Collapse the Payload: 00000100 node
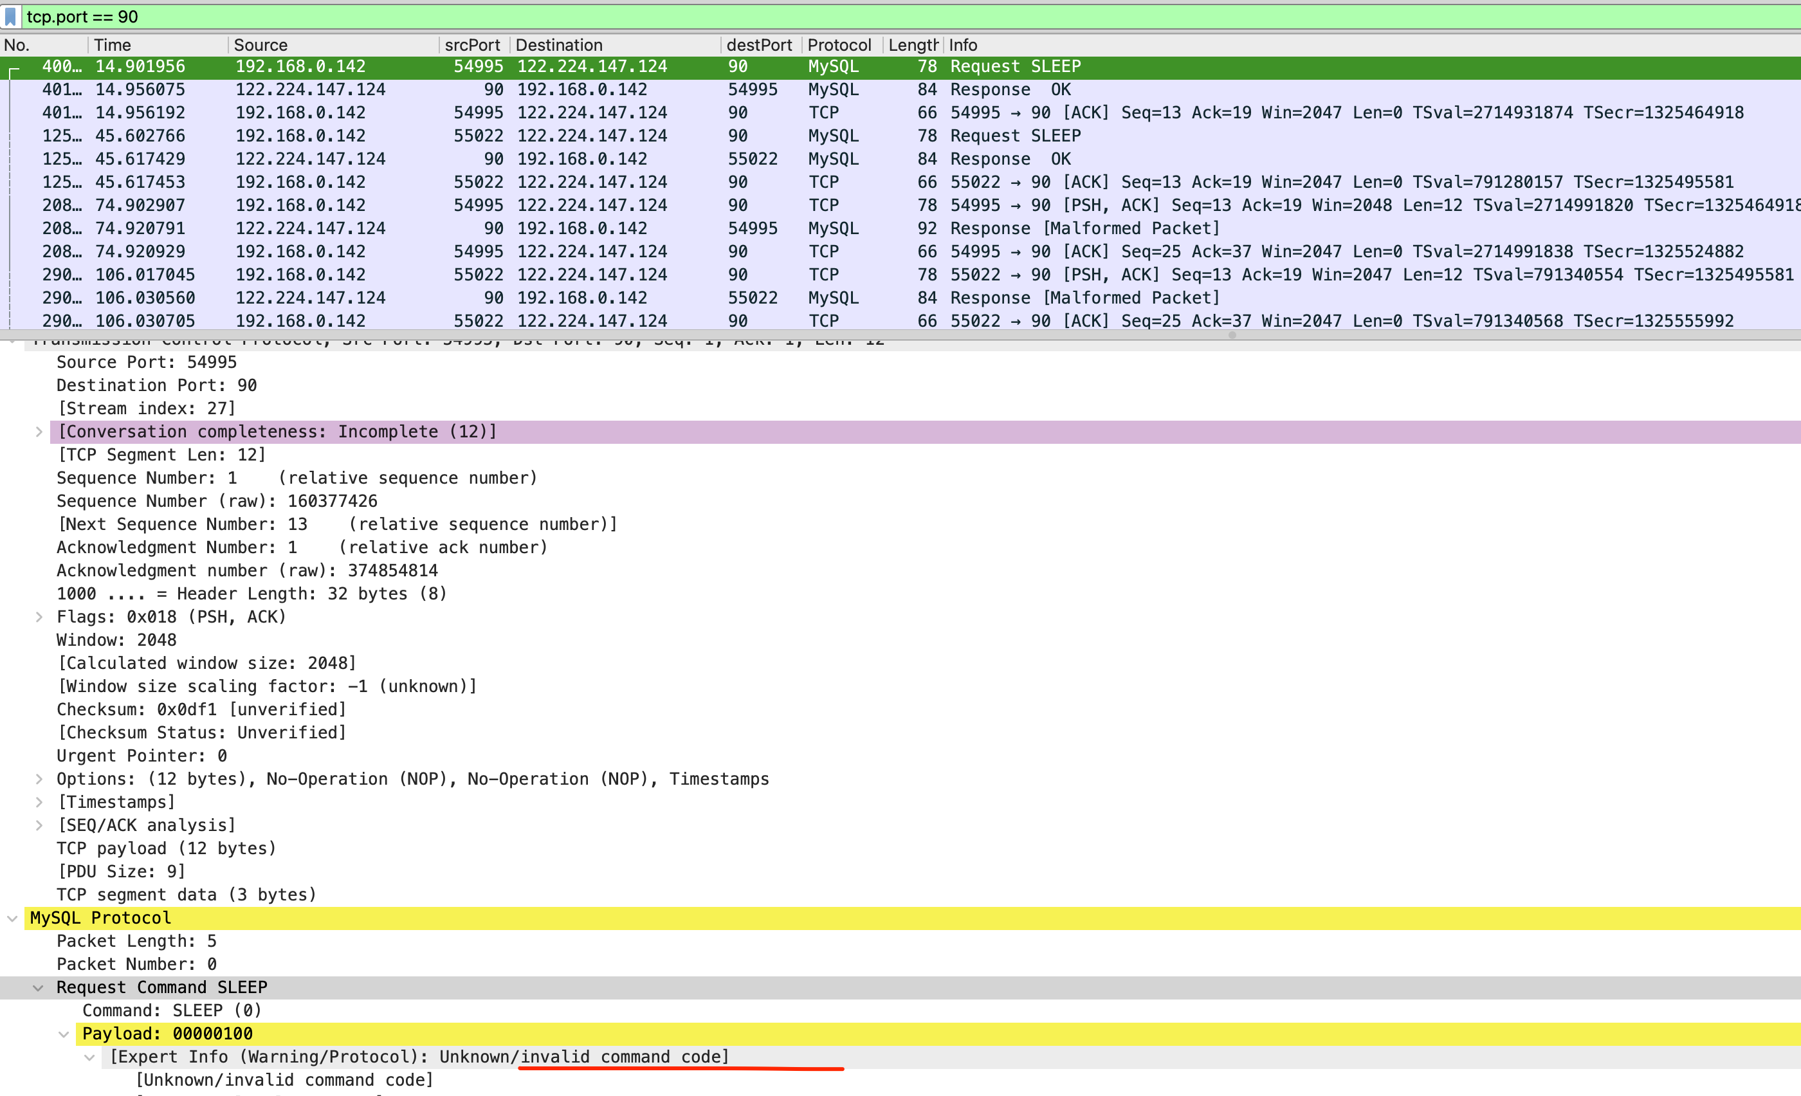Screen dimensions: 1801x1096 tap(64, 1034)
